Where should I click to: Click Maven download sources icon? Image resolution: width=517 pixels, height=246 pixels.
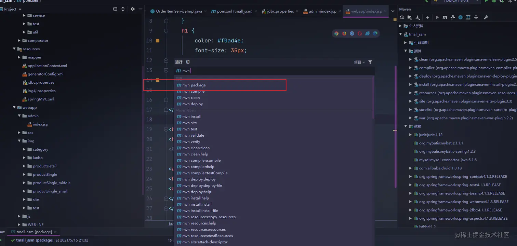coord(417,17)
